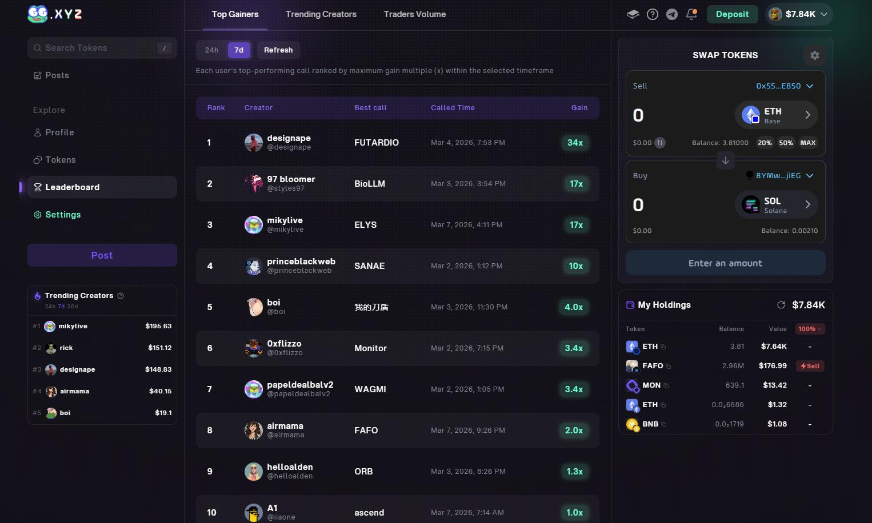
Task: Select the 7d timeframe toggle
Action: coord(239,50)
